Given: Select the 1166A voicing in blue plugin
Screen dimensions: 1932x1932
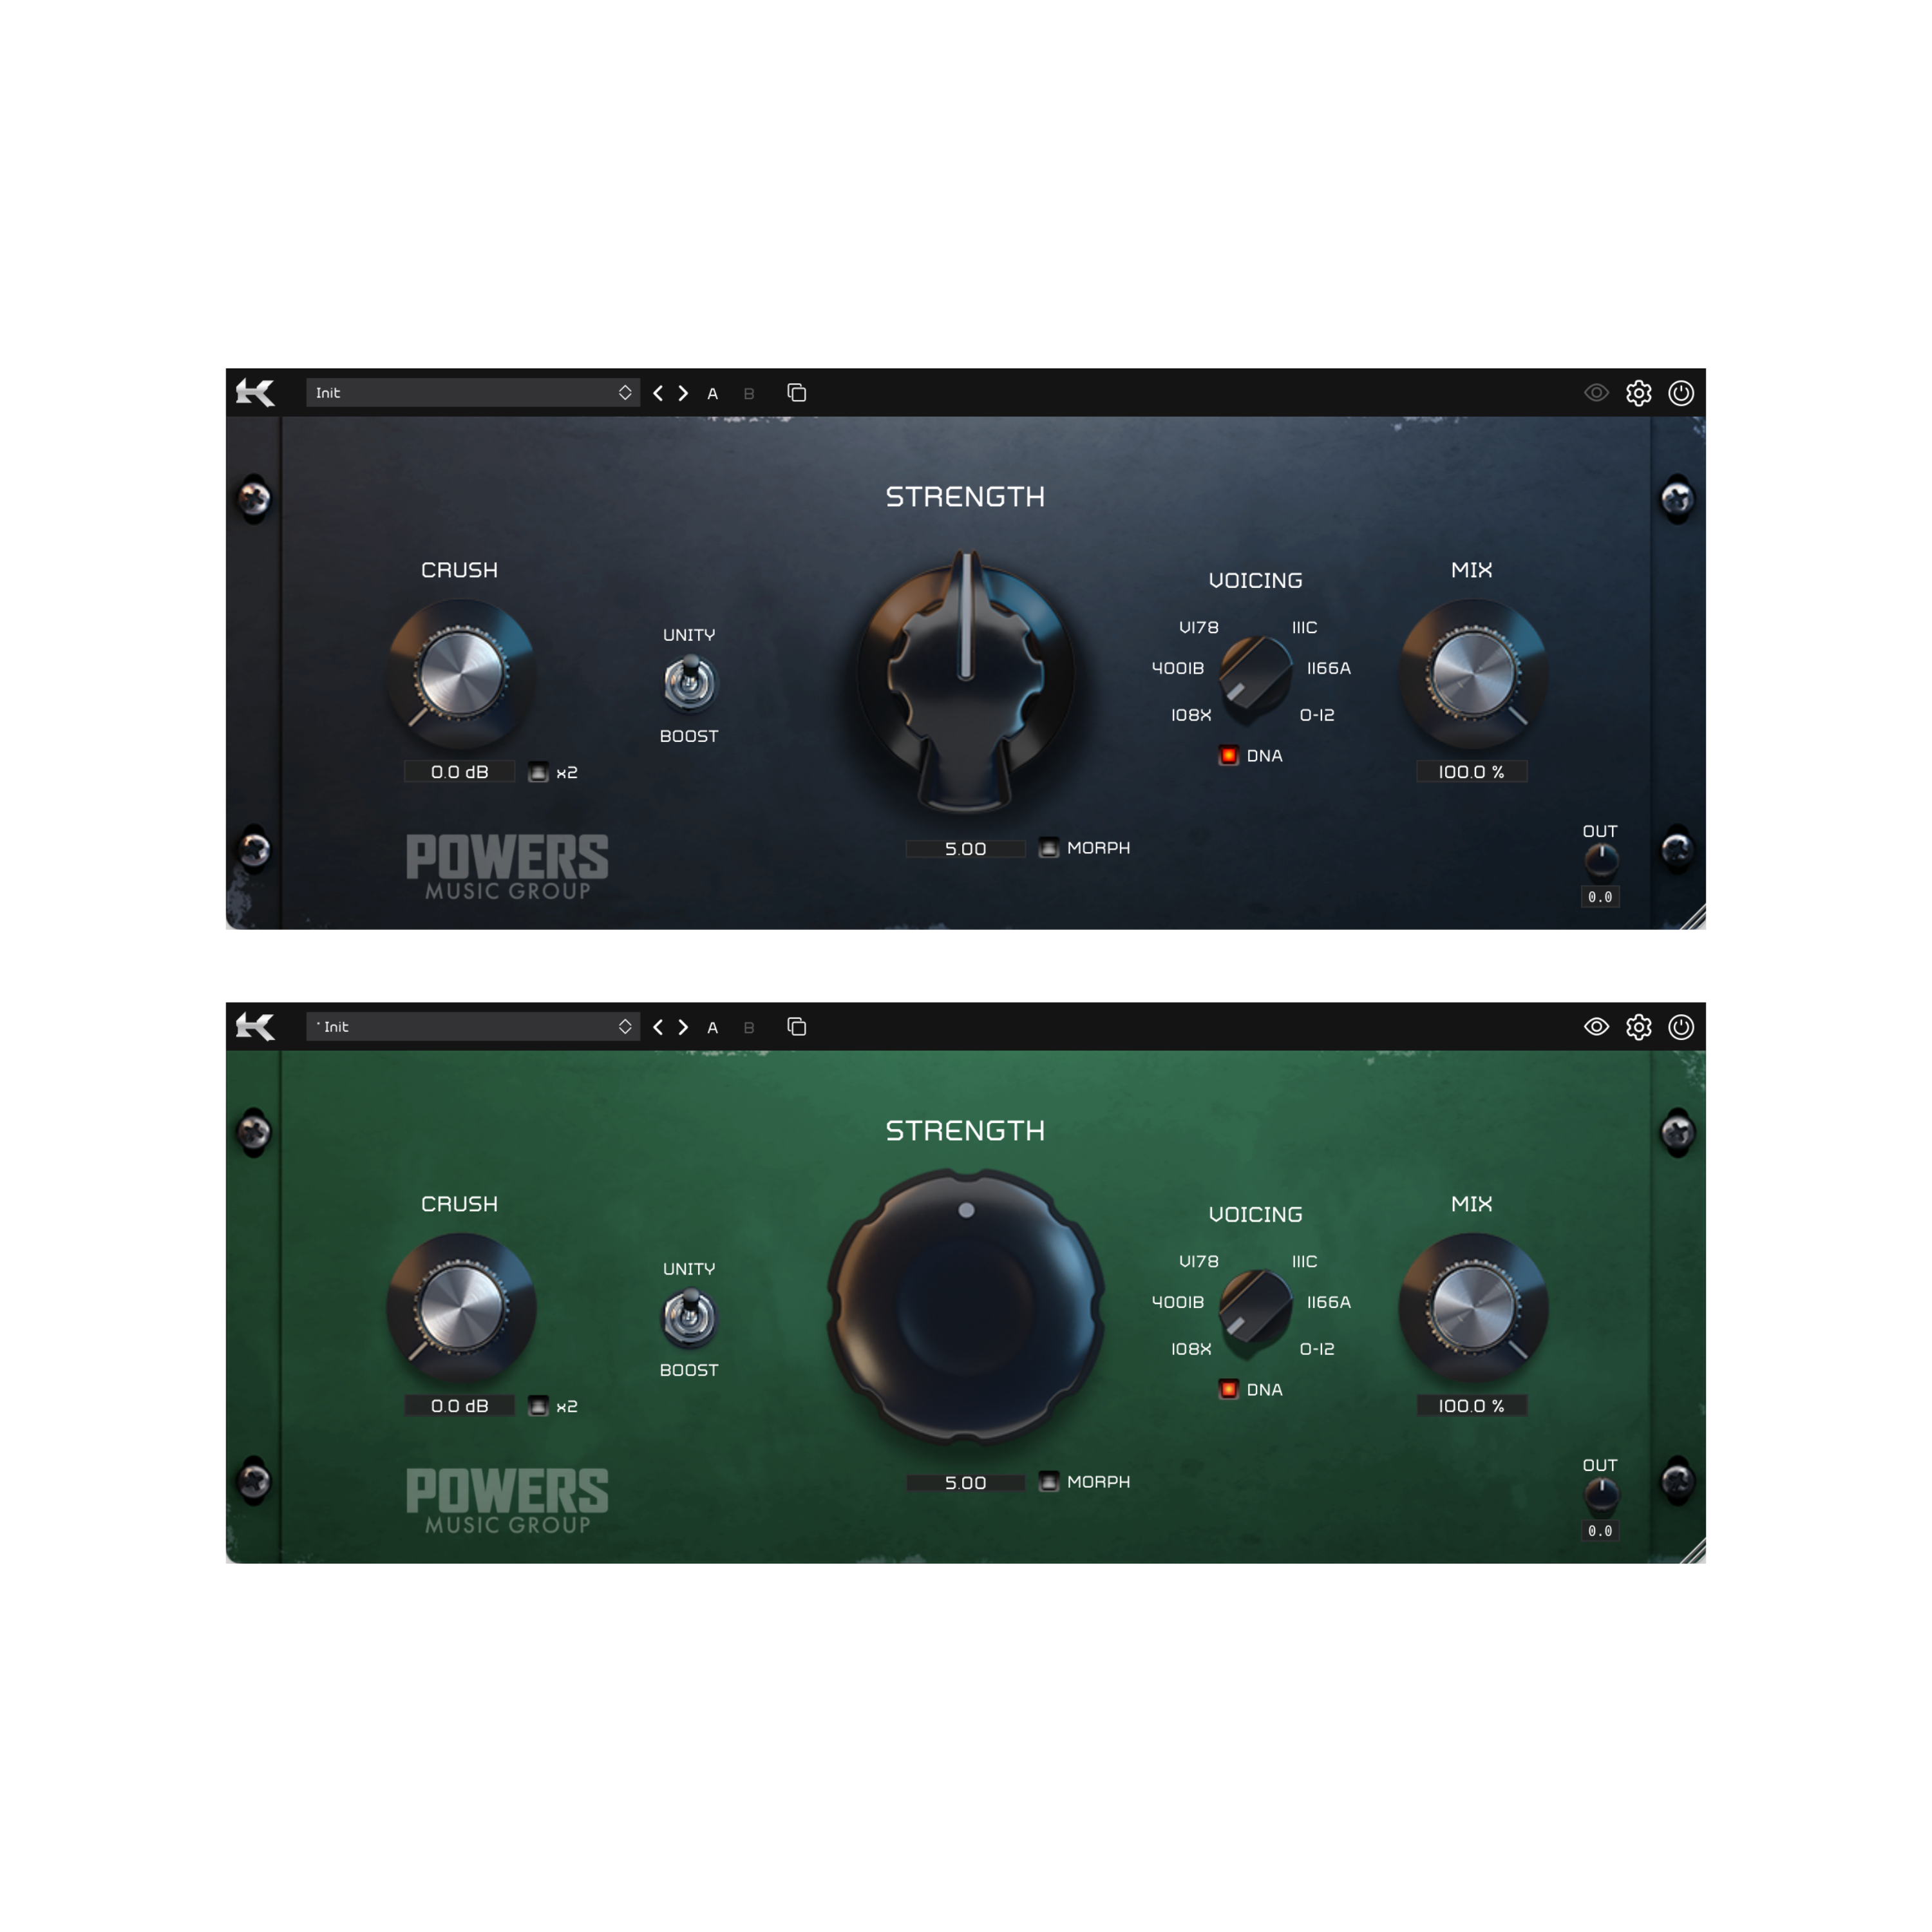Looking at the screenshot, I should pyautogui.click(x=1328, y=668).
